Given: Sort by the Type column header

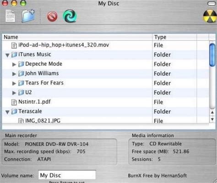Looking at the screenshot, I should [174, 37].
